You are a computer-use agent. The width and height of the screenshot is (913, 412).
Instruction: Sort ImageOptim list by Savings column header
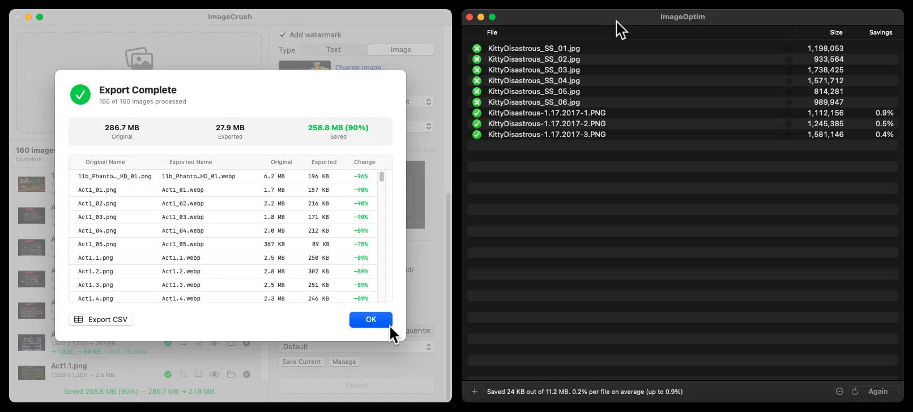pos(881,33)
